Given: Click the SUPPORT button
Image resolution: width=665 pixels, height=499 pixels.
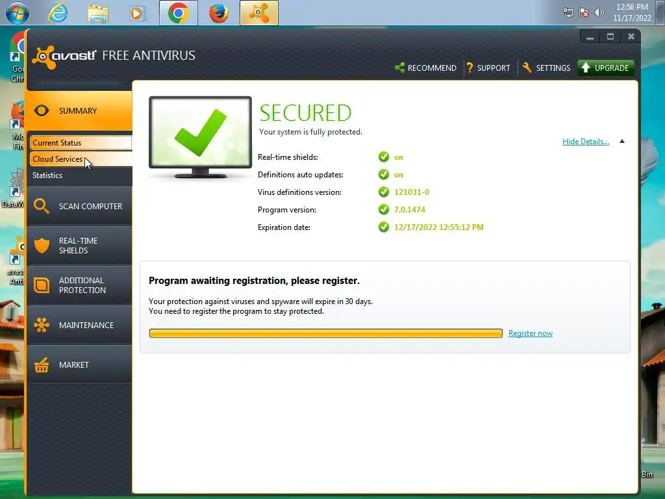Looking at the screenshot, I should coord(488,68).
